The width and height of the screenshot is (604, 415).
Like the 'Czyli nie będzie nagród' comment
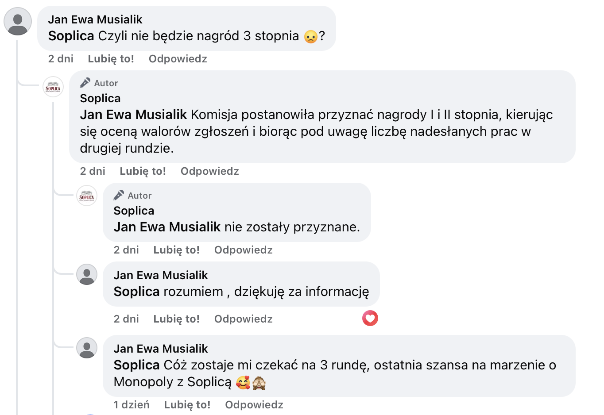(x=111, y=59)
